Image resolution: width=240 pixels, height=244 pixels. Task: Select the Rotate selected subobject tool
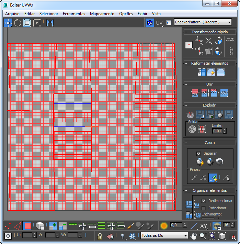(x=18, y=23)
